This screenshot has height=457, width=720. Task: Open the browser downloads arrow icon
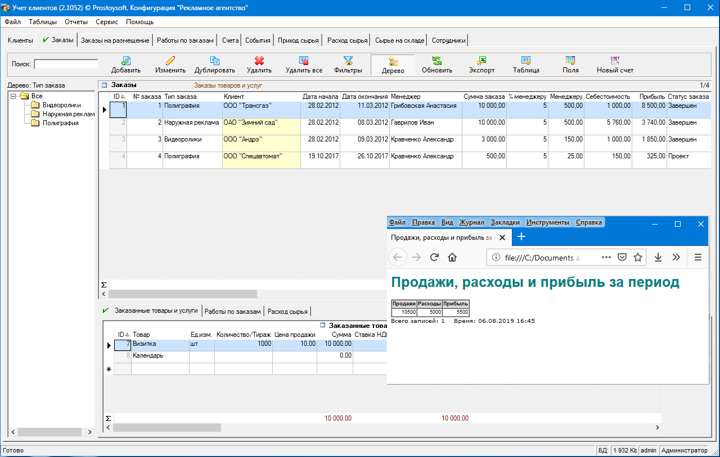pos(658,257)
